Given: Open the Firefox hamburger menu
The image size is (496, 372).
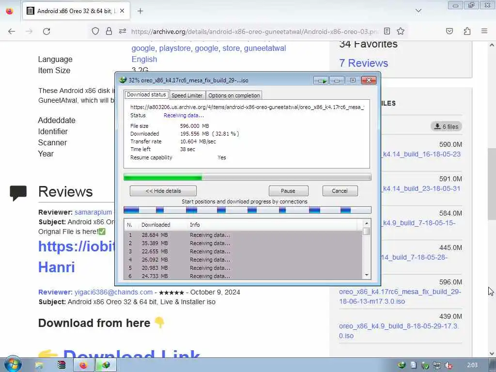Looking at the screenshot, I should [x=484, y=31].
